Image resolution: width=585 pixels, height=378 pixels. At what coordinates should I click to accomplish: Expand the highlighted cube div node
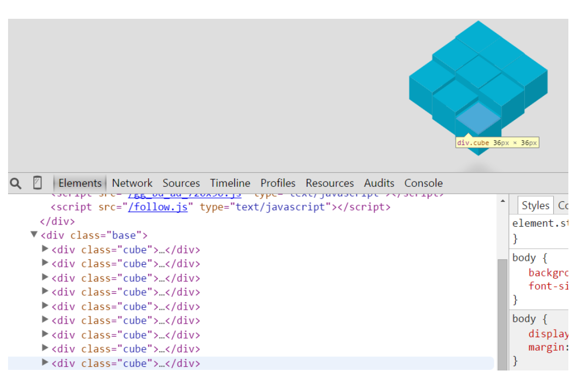[x=45, y=362]
